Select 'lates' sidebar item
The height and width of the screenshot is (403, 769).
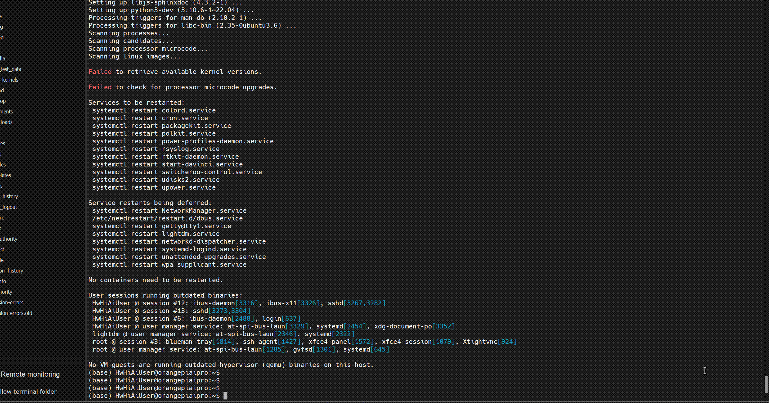point(7,175)
